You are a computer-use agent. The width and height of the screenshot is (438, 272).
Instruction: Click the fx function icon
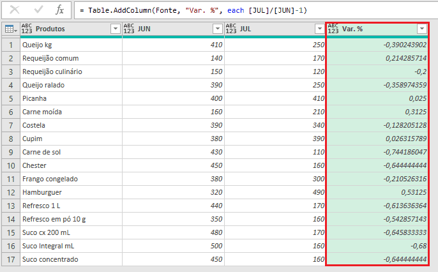[x=59, y=10]
